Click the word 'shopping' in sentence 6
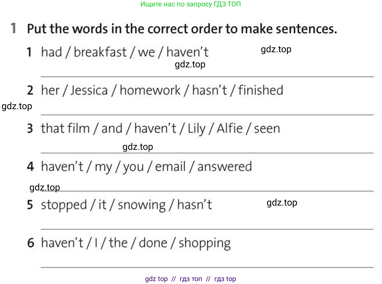This screenshot has width=382, height=284. tap(205, 243)
